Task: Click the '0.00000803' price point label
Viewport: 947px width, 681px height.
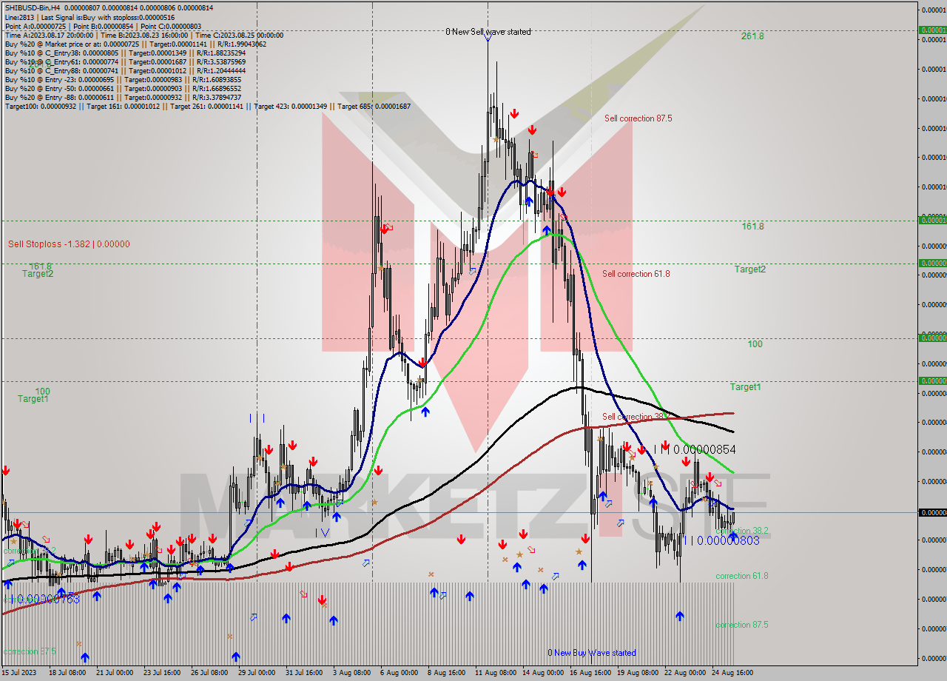Action: pyautogui.click(x=728, y=540)
